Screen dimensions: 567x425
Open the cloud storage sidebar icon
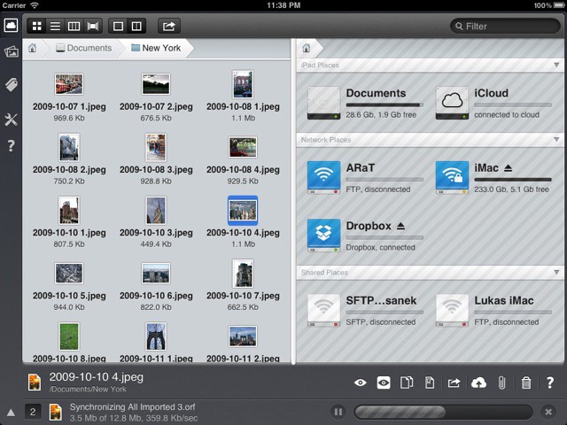11,26
